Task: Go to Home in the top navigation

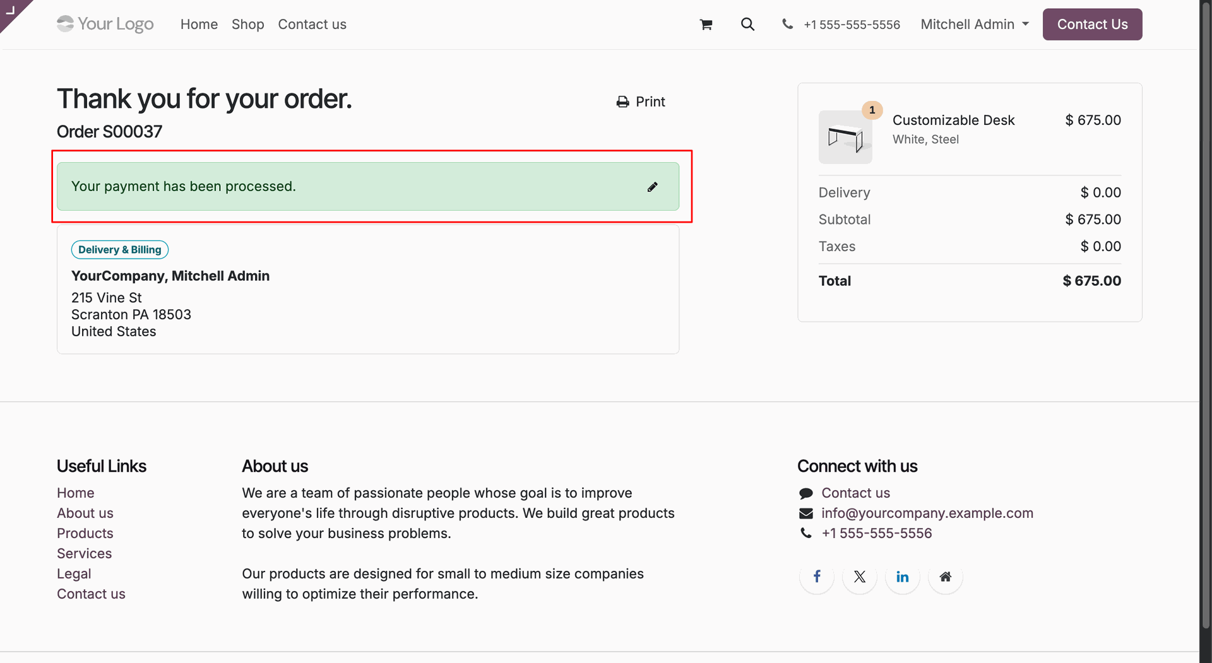Action: tap(199, 25)
